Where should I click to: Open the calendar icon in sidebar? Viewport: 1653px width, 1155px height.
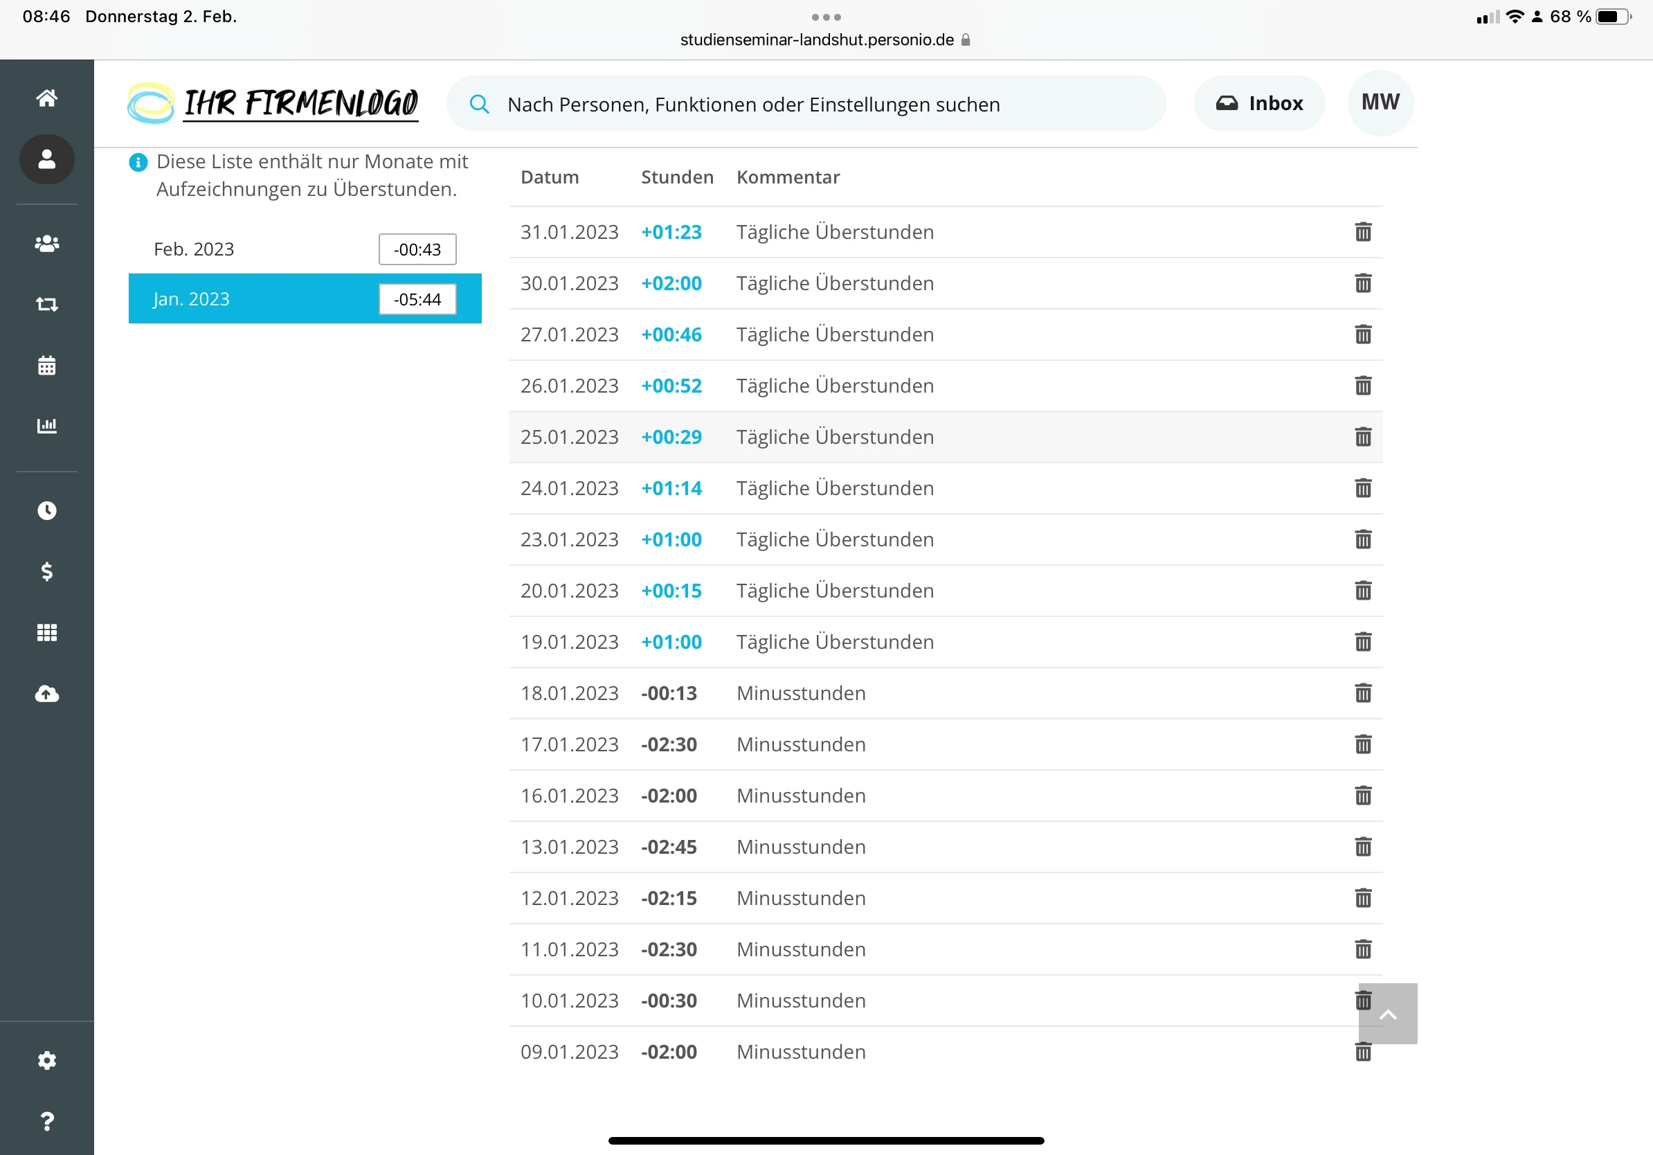[x=47, y=365]
